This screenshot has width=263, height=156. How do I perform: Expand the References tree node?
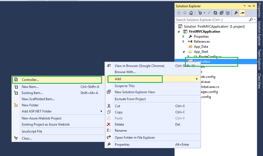(x=184, y=42)
